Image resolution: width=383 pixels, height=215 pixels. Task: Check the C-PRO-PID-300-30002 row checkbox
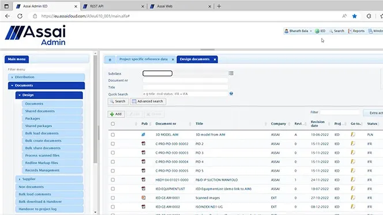tap(112, 144)
